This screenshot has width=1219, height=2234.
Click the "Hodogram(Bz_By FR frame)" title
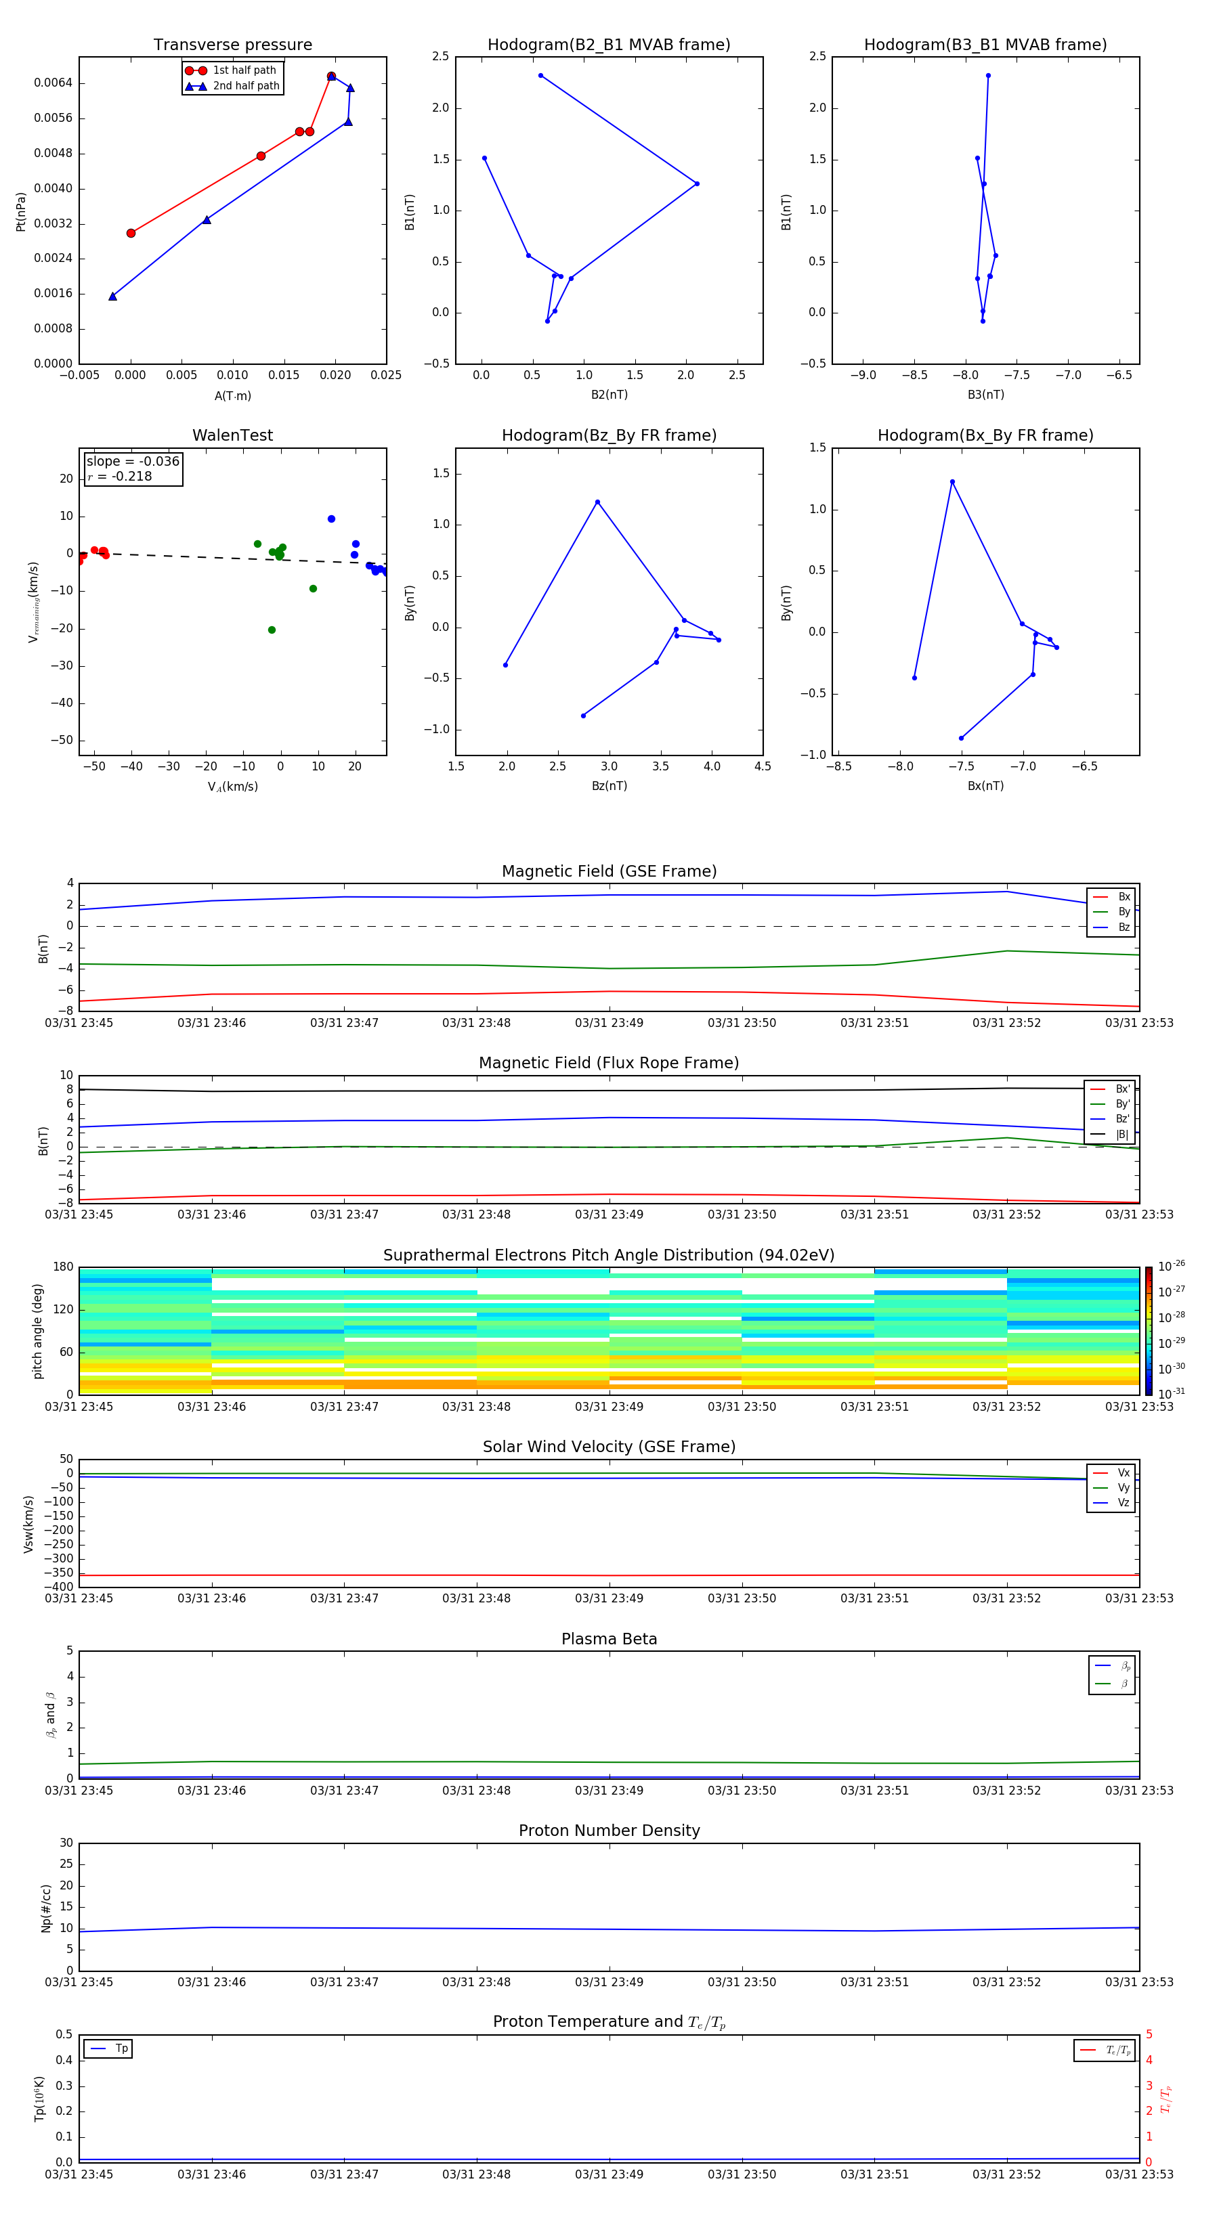click(x=609, y=435)
